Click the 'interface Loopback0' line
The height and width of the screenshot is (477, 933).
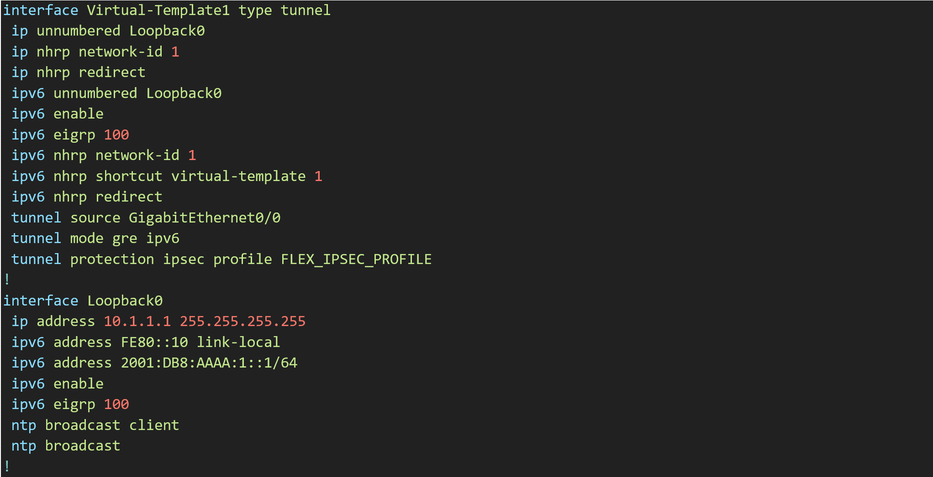83,301
